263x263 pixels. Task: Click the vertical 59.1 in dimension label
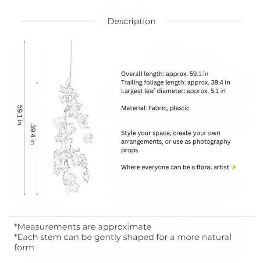(x=20, y=115)
